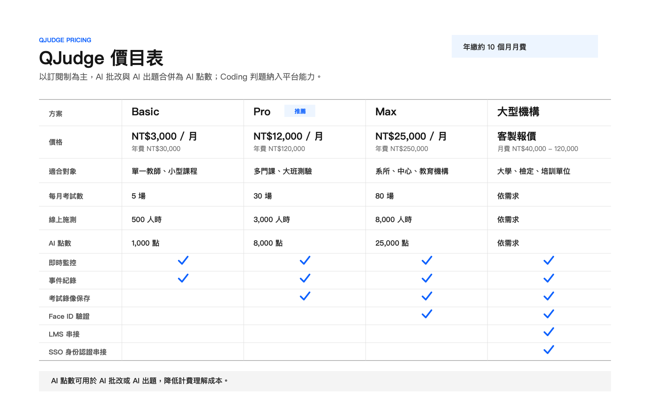Image resolution: width=650 pixels, height=406 pixels.
Task: Click the 大型機構 checkmark for 事件紀錄
Action: pos(549,278)
